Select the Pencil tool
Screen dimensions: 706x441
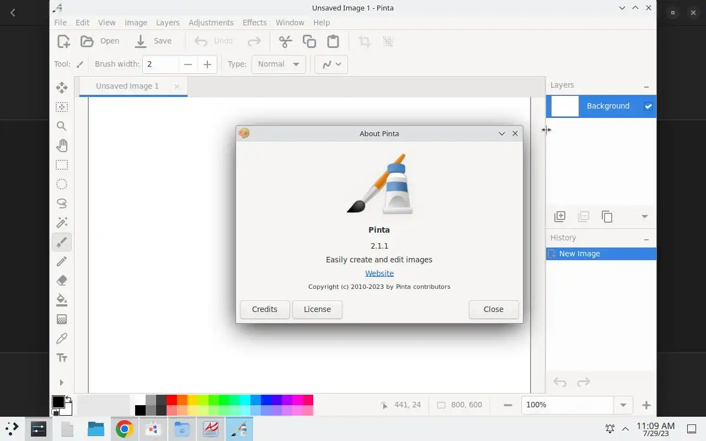click(62, 261)
